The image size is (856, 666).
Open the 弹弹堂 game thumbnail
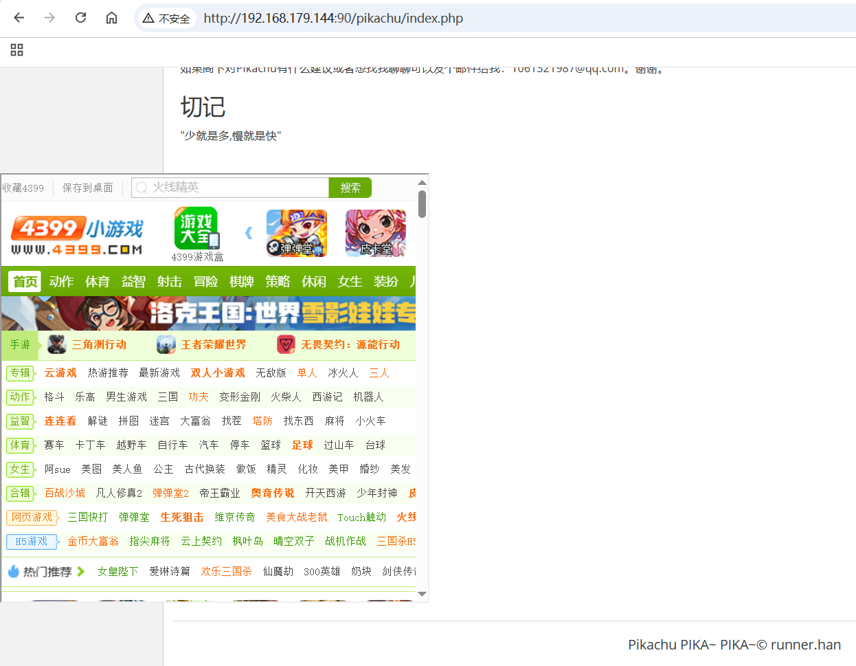click(x=297, y=233)
